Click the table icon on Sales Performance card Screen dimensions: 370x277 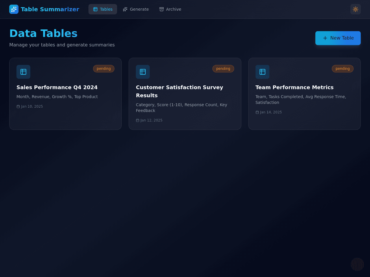[23, 72]
